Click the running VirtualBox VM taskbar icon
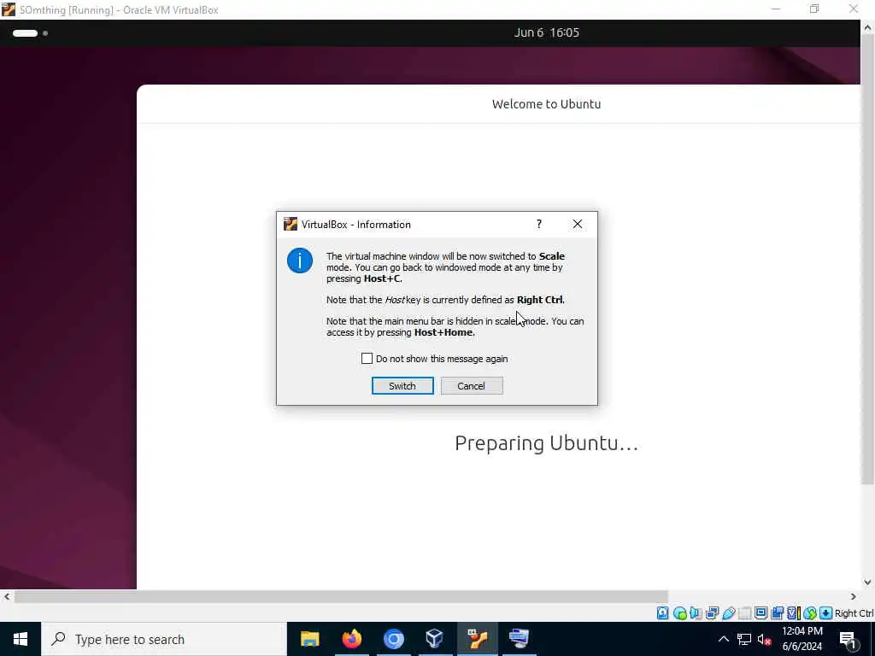The image size is (875, 656). (x=477, y=639)
